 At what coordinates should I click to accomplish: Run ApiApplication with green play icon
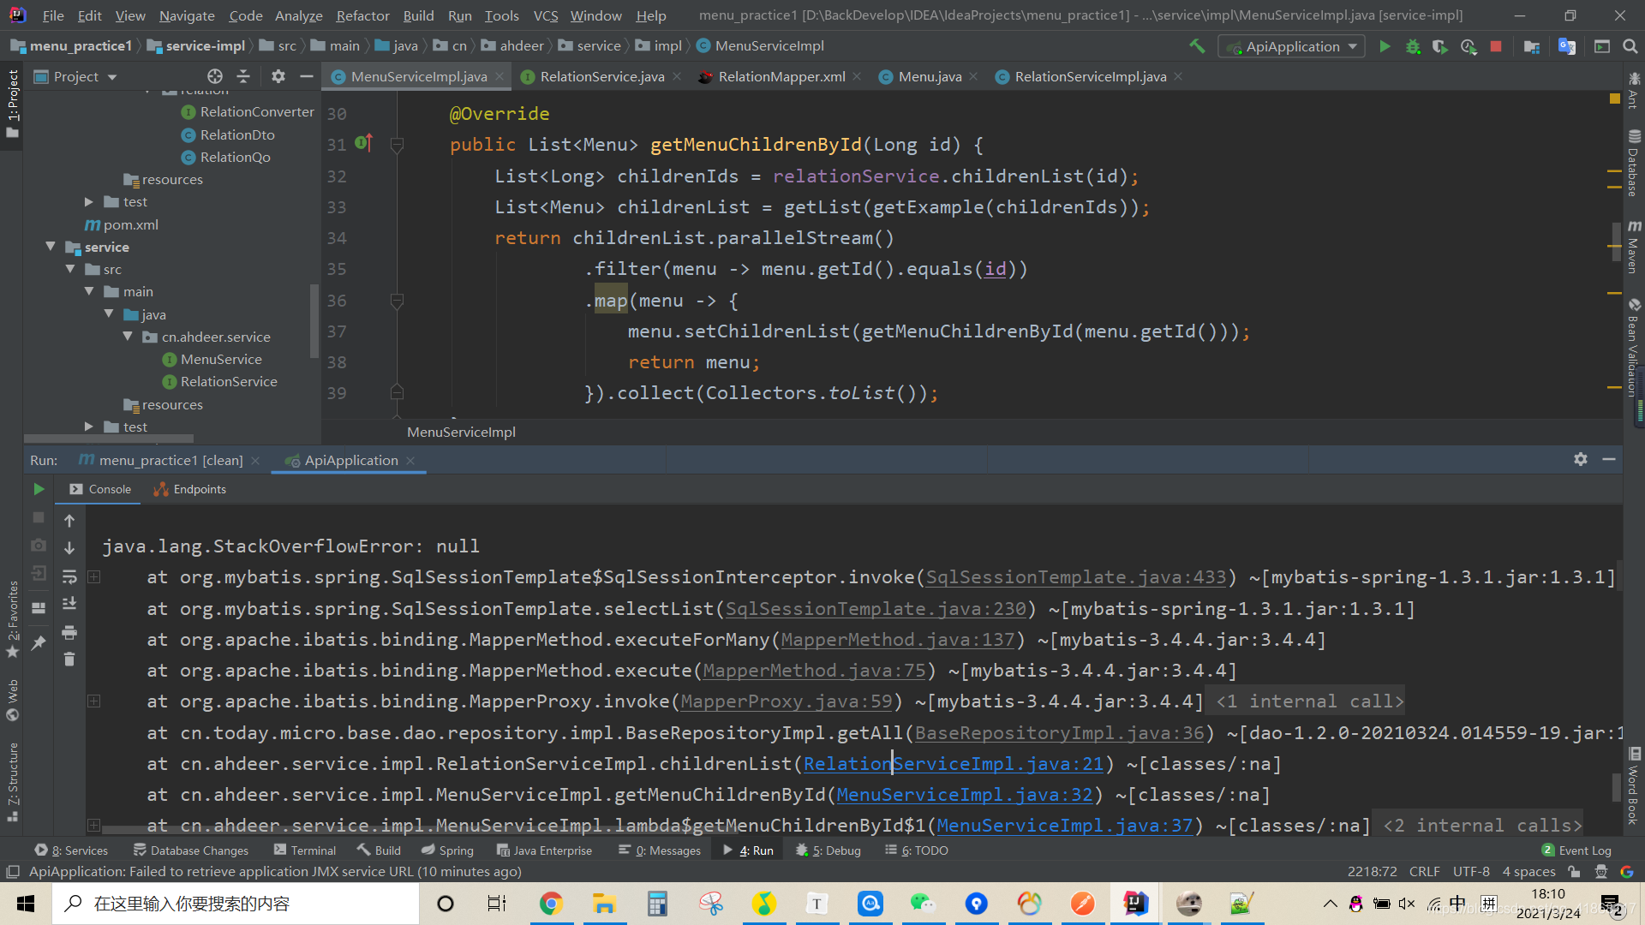(x=1385, y=46)
